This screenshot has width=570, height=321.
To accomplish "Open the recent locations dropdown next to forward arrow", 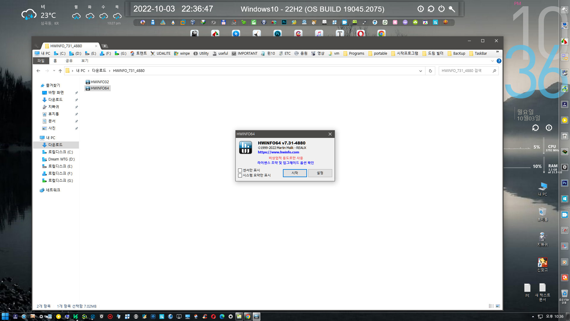I will (x=54, y=71).
